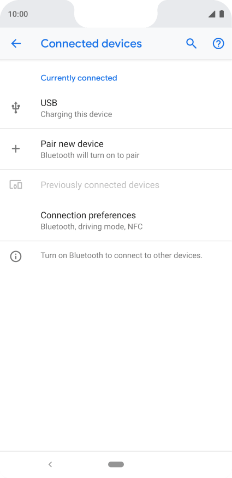Tap the info circle icon
The height and width of the screenshot is (478, 232).
coord(15,257)
